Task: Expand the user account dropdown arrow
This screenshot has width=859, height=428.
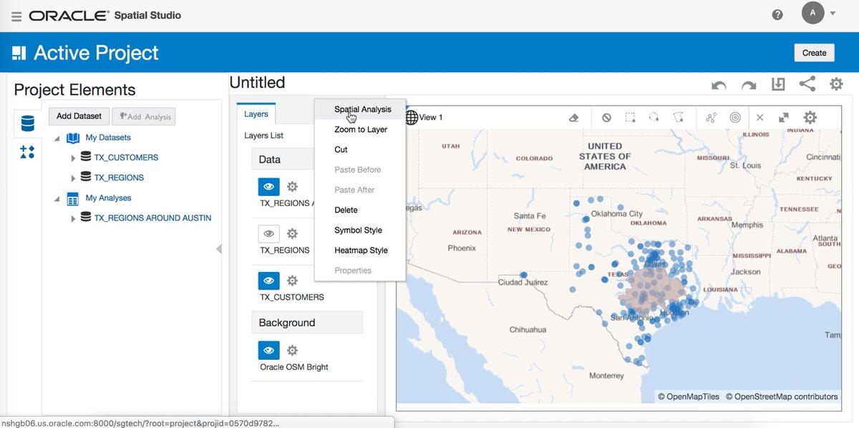Action: coord(833,13)
